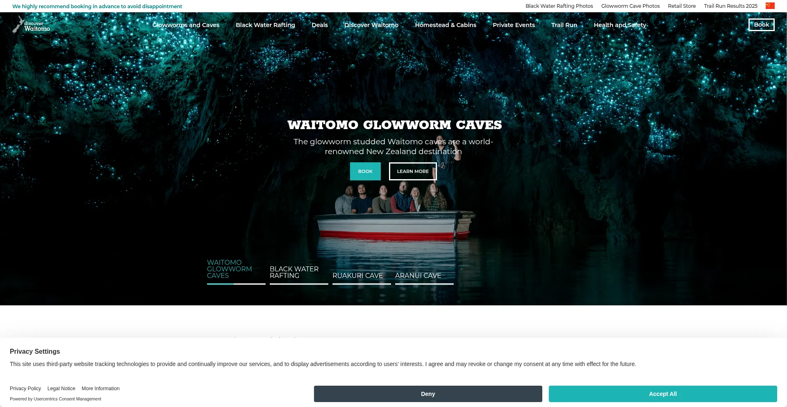Accept All in Privacy Settings
Viewport: 787px width, 407px height.
coord(663,394)
